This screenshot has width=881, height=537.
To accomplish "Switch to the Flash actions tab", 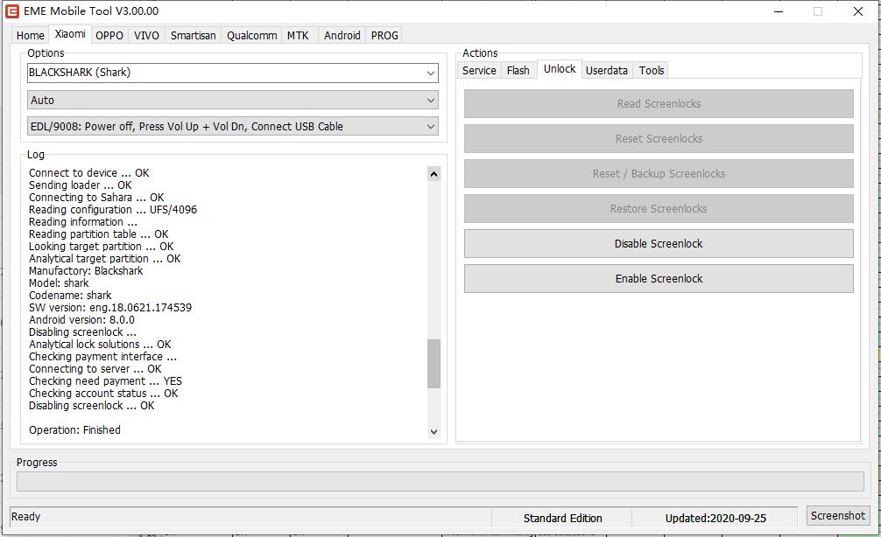I will pyautogui.click(x=518, y=70).
